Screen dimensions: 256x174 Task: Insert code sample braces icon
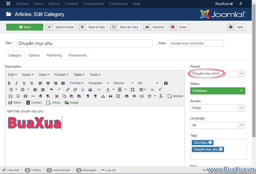point(142,96)
